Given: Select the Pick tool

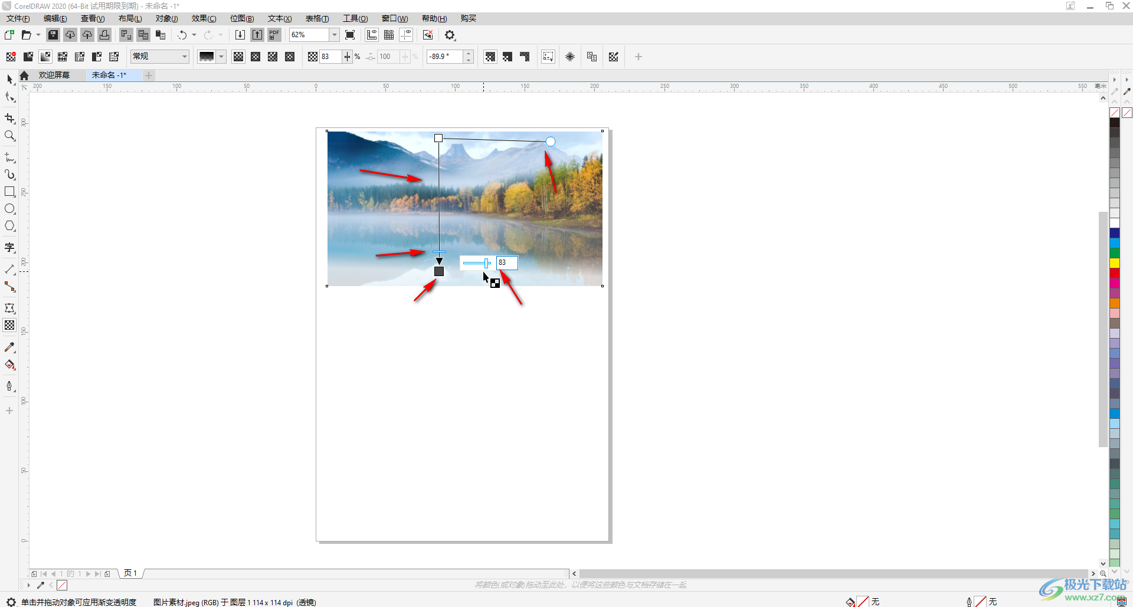Looking at the screenshot, I should coord(9,79).
